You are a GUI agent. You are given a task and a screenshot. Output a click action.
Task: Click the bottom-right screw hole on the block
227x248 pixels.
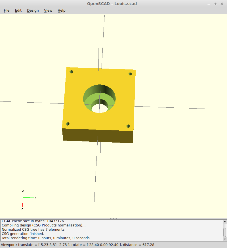[x=128, y=126]
